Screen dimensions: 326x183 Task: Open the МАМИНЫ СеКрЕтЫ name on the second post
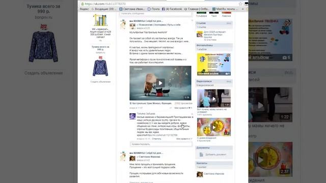146,153
